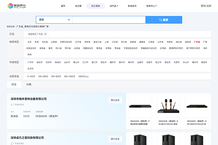This screenshot has height=145, width=218.
Task: Open company 深圳市瑞丰音响设备有限公司
Action: [x=28, y=99]
